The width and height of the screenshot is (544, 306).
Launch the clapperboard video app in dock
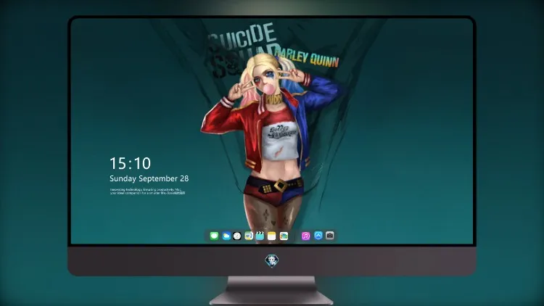click(x=260, y=236)
